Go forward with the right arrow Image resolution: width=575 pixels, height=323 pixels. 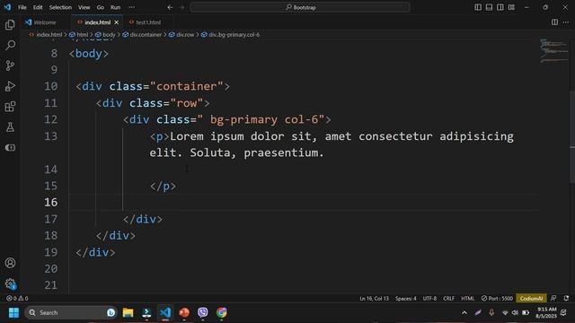pyautogui.click(x=181, y=7)
